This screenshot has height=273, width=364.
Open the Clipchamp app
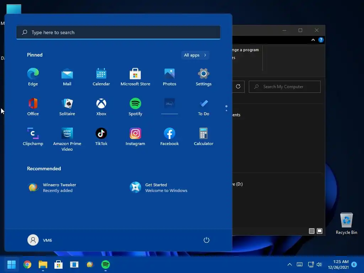coord(33,137)
